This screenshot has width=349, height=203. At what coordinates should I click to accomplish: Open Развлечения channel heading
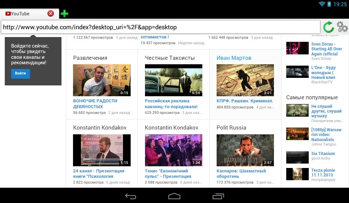point(90,58)
